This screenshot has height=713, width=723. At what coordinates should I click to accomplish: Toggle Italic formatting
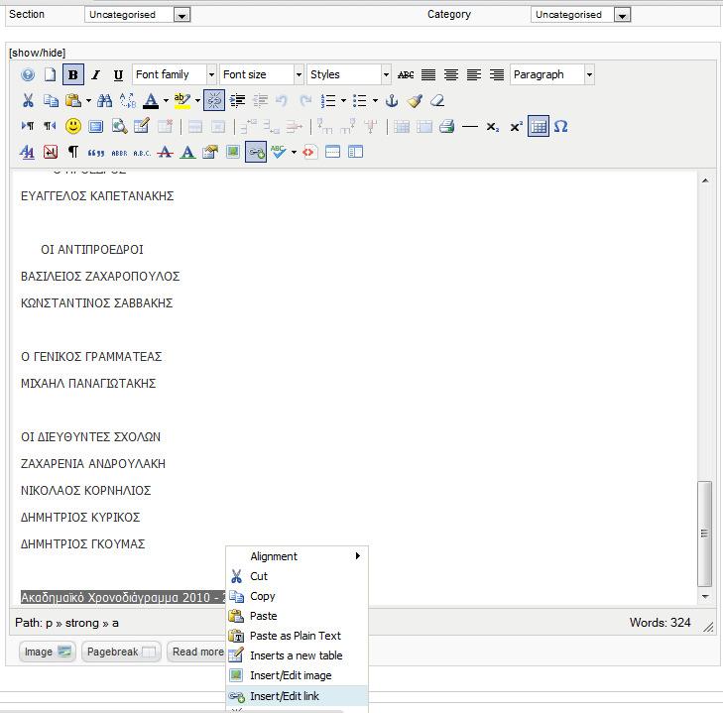coord(95,74)
